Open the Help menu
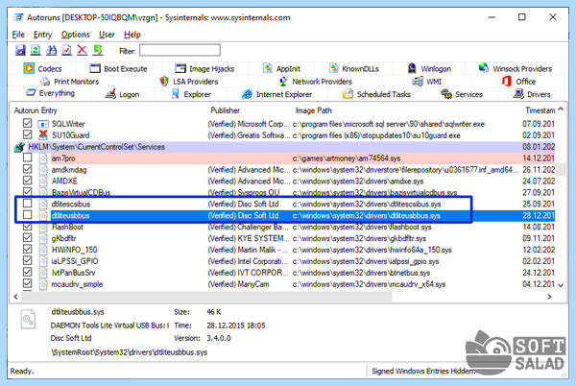 pos(132,35)
